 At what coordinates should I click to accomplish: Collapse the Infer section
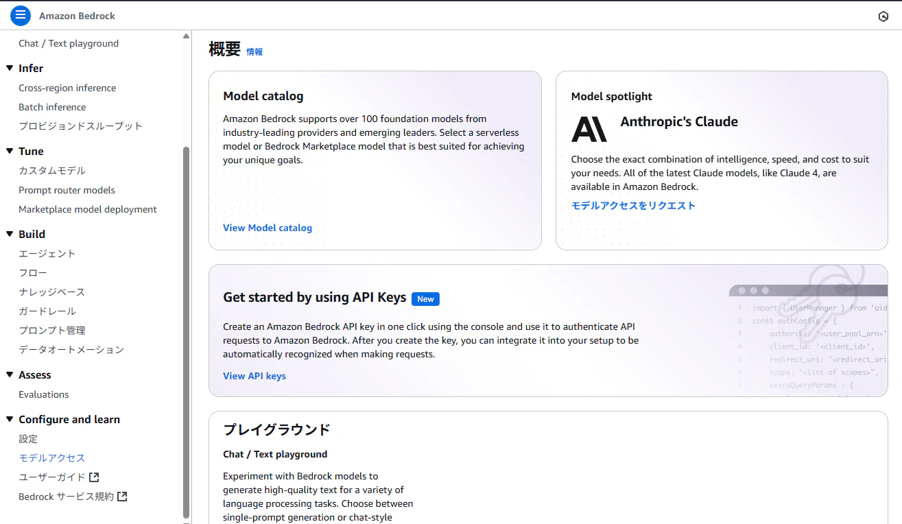coord(10,68)
